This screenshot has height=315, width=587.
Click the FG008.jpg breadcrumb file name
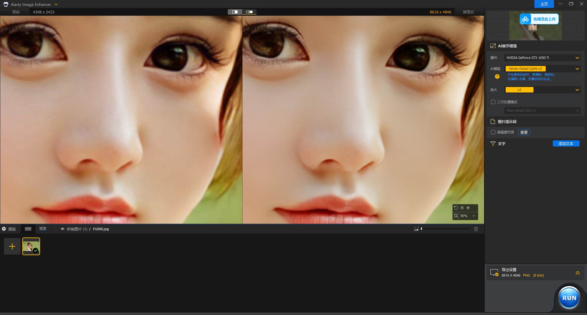pos(101,229)
